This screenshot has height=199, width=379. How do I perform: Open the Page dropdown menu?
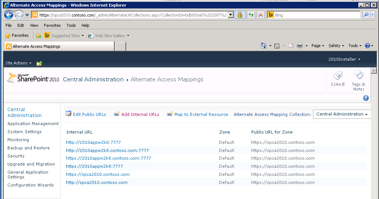pyautogui.click(x=317, y=46)
